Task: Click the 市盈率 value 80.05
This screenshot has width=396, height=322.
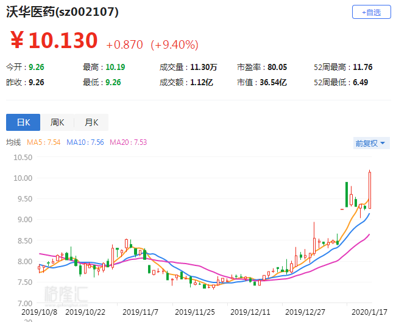Action: point(277,67)
